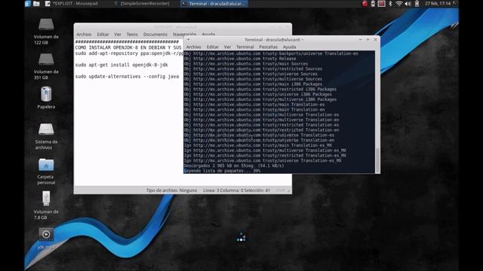Switch to the Terminal taskbar button
483x271 pixels.
click(x=214, y=4)
